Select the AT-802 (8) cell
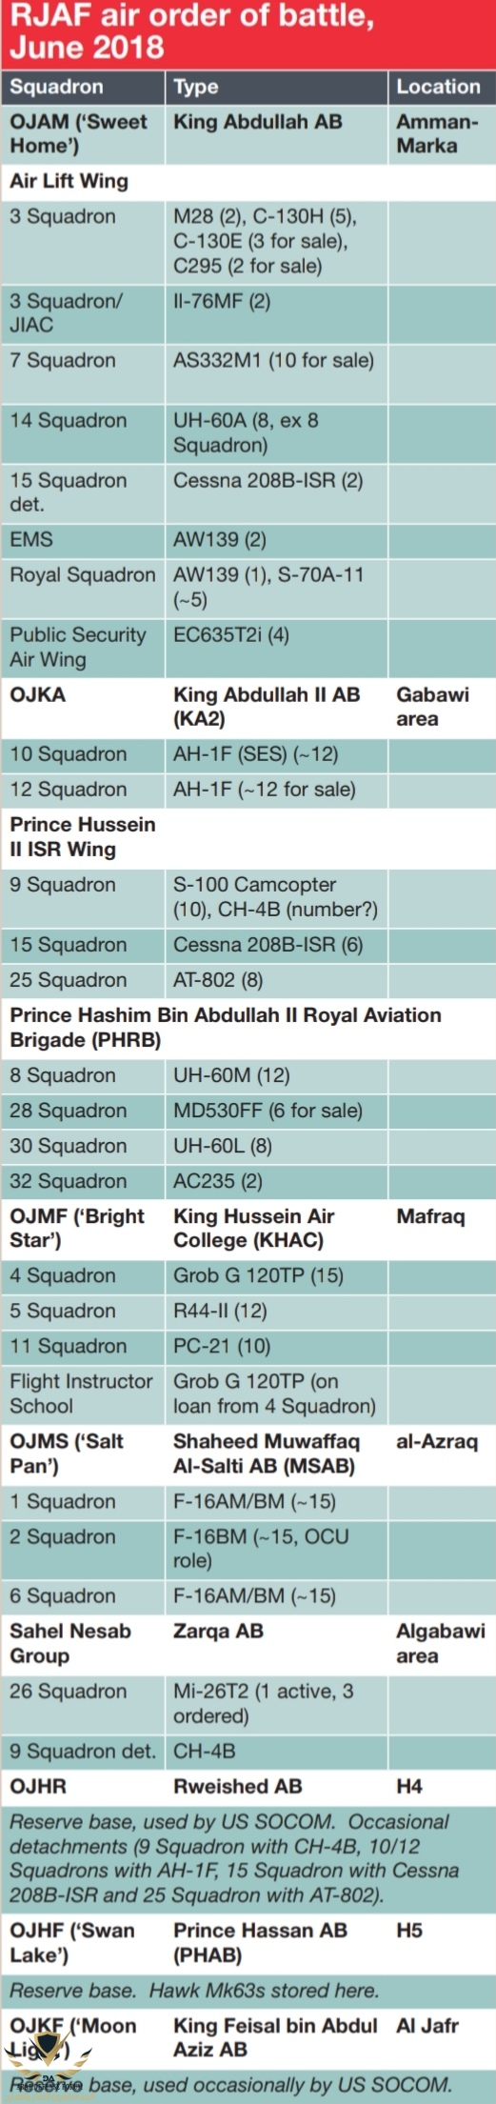 tap(218, 979)
